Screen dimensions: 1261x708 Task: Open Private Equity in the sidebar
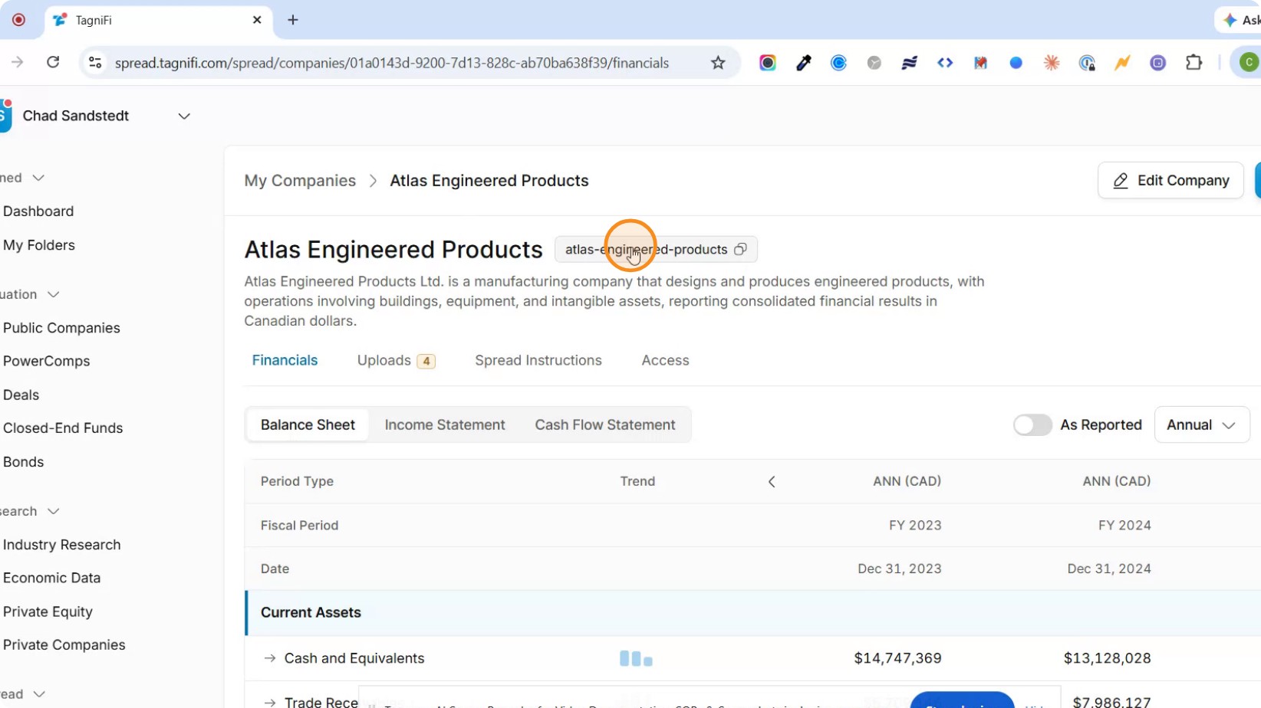48,611
